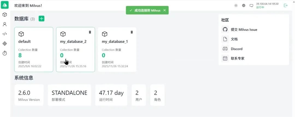This screenshot has height=117, width=295.
Task: Open the 提交 Milvus Issue link
Action: tap(244, 30)
